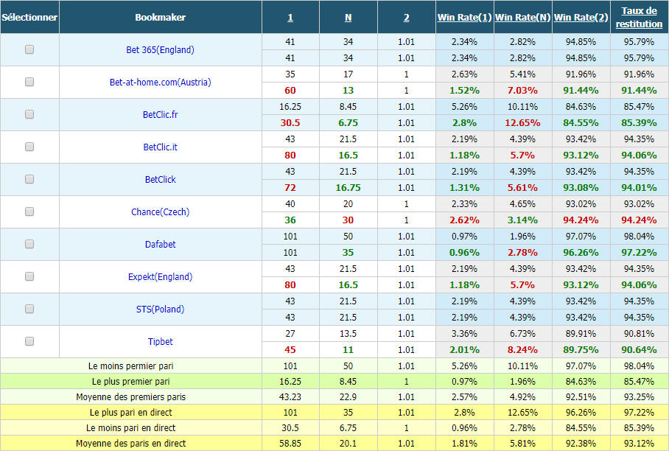
Task: Select the Bet-at-home.com(Austria) checkbox
Action: point(29,82)
